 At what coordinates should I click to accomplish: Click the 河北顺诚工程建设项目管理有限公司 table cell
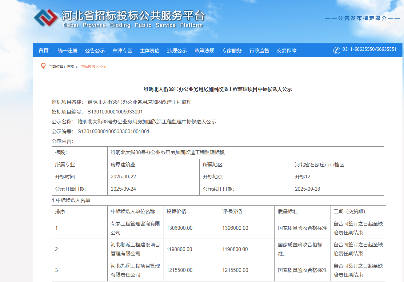point(135,249)
